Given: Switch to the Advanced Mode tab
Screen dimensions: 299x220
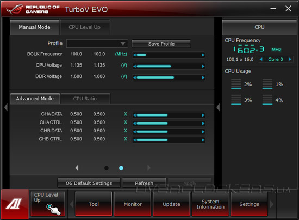Looking at the screenshot, I should [x=35, y=99].
